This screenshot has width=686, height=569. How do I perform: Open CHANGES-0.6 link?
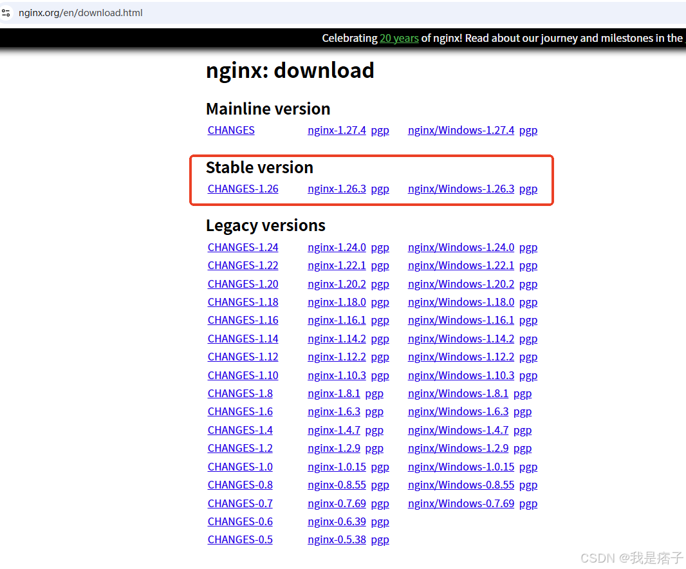point(240,522)
